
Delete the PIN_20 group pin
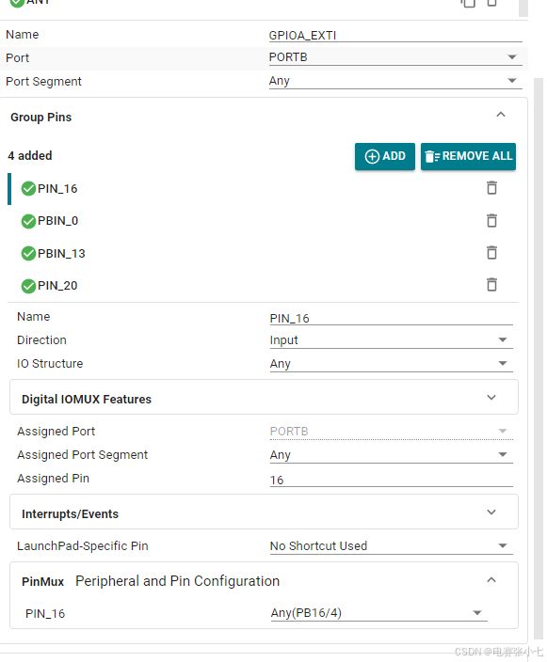(491, 285)
